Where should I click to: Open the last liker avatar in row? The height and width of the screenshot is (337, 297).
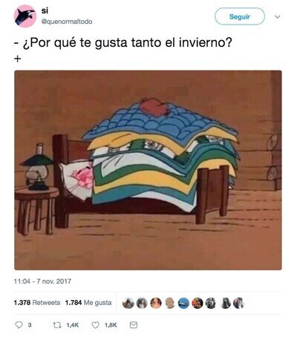[239, 303]
